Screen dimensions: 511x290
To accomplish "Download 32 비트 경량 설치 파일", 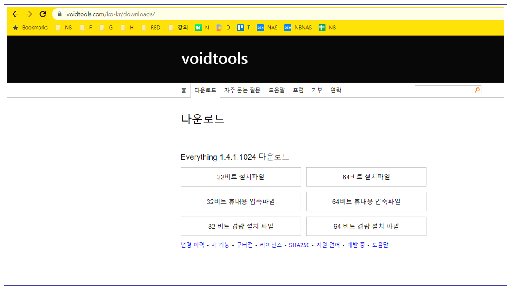I will click(x=241, y=226).
